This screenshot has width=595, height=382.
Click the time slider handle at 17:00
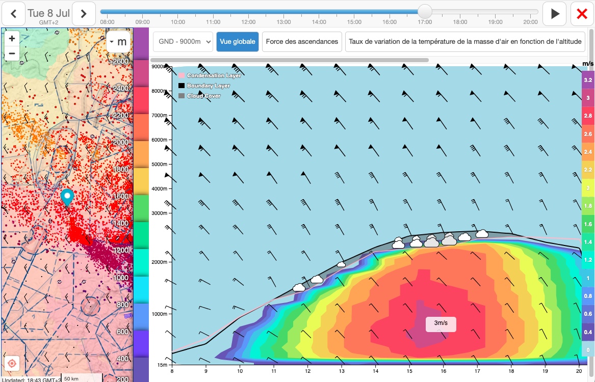point(425,12)
